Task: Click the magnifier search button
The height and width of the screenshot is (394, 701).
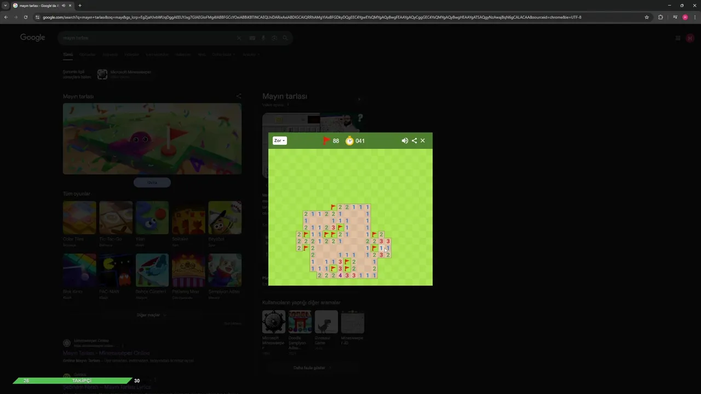Action: [x=285, y=38]
